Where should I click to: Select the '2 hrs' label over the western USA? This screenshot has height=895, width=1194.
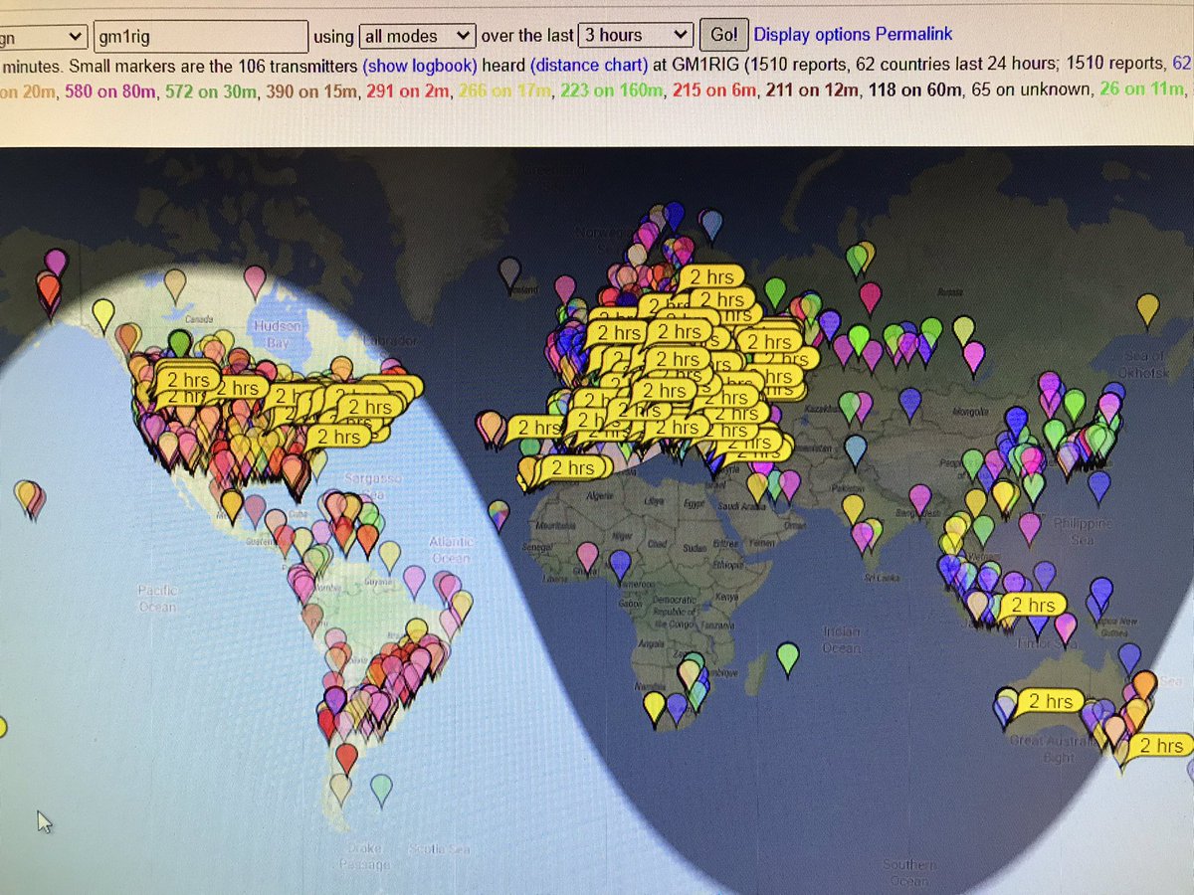pos(186,379)
